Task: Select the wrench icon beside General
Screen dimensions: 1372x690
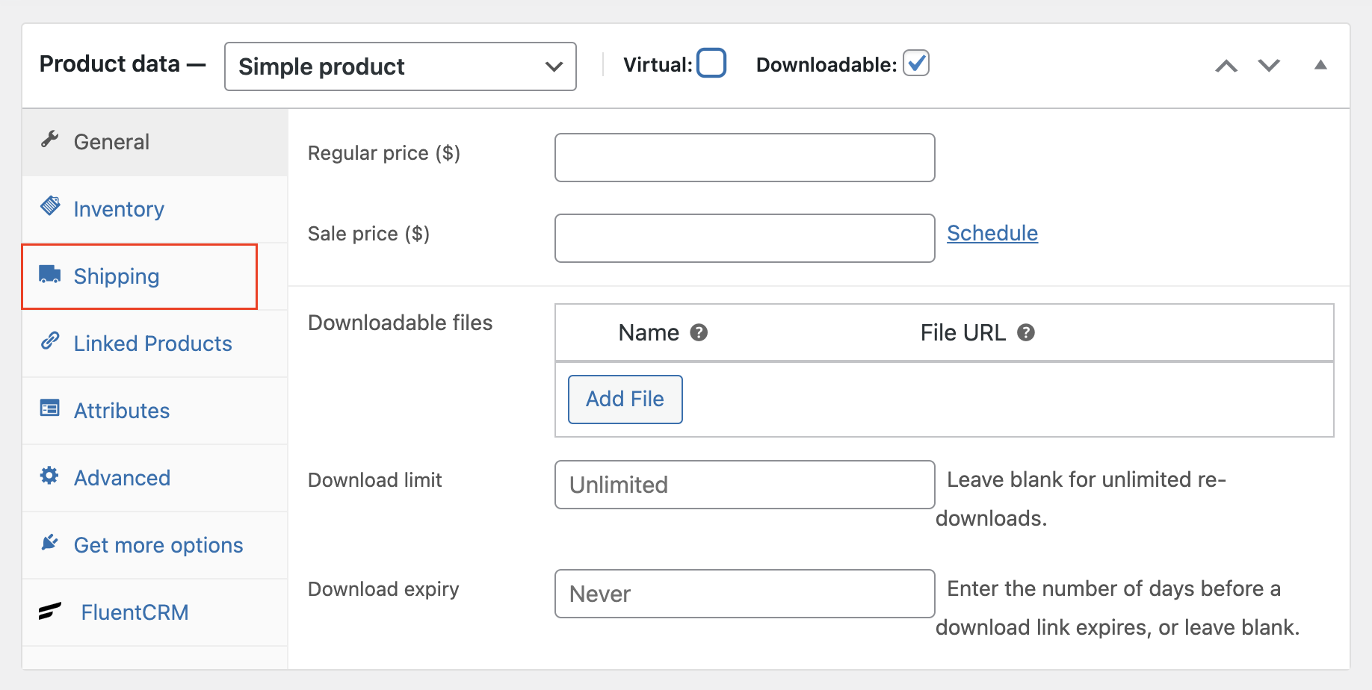Action: click(x=49, y=140)
